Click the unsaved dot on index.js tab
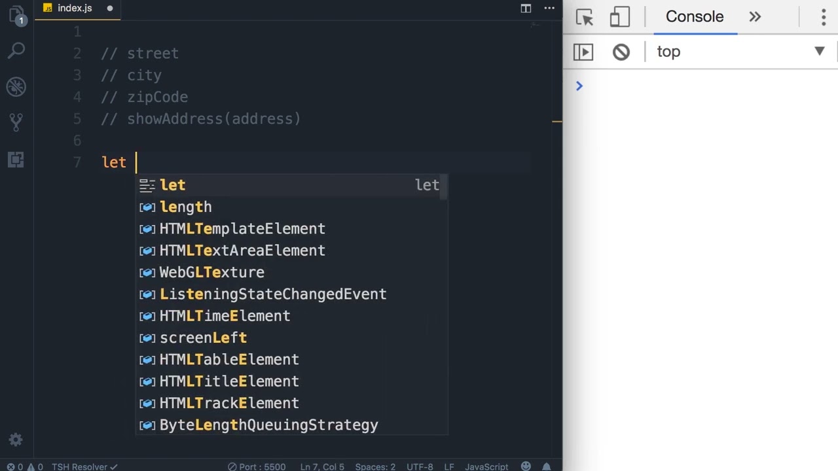 [109, 9]
